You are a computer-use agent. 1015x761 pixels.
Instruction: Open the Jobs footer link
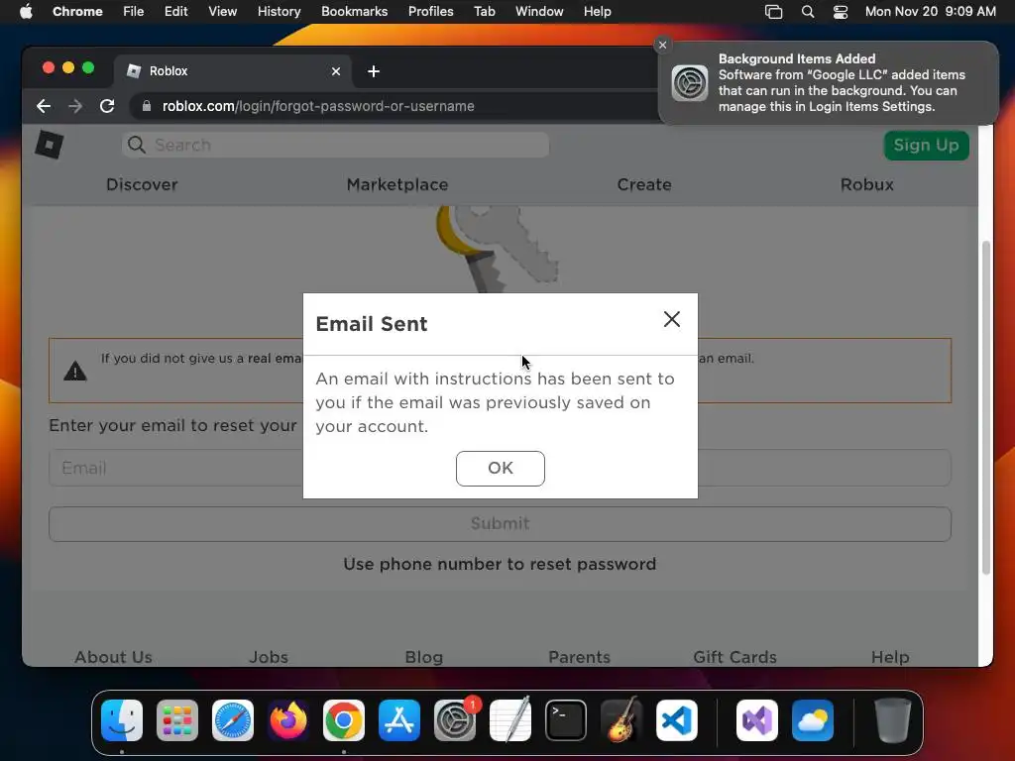[269, 657]
